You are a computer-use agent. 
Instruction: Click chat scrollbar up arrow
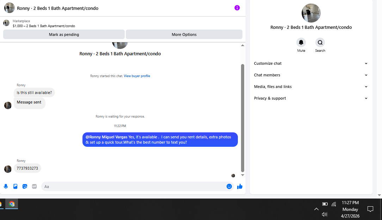(242, 45)
